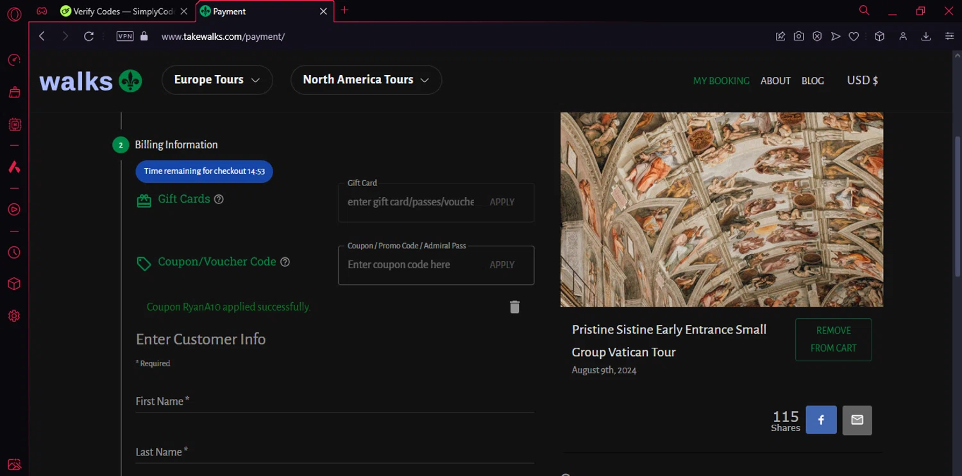Remove the RyanA10 coupon with trash icon
This screenshot has height=476, width=962.
(x=514, y=307)
